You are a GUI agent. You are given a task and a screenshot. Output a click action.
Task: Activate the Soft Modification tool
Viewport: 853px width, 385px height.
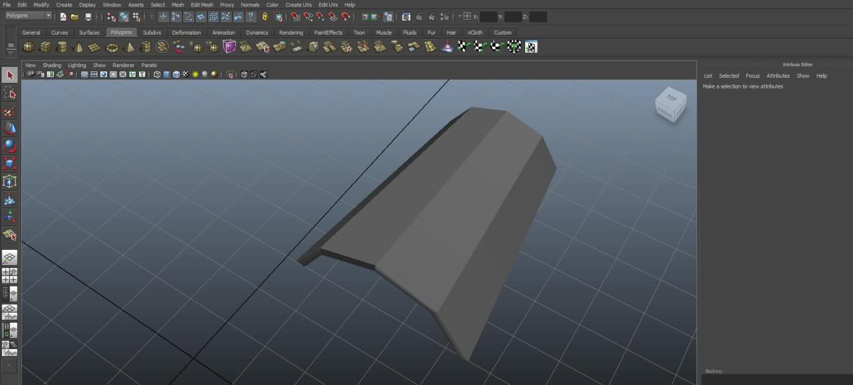(x=10, y=200)
